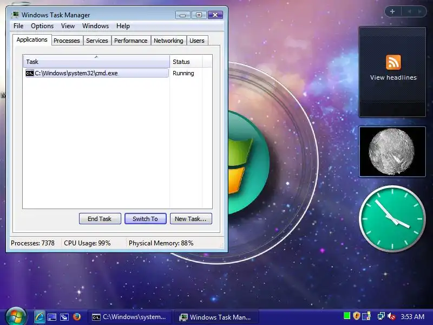The width and height of the screenshot is (433, 325).
Task: Select the Applications tab
Action: click(32, 40)
